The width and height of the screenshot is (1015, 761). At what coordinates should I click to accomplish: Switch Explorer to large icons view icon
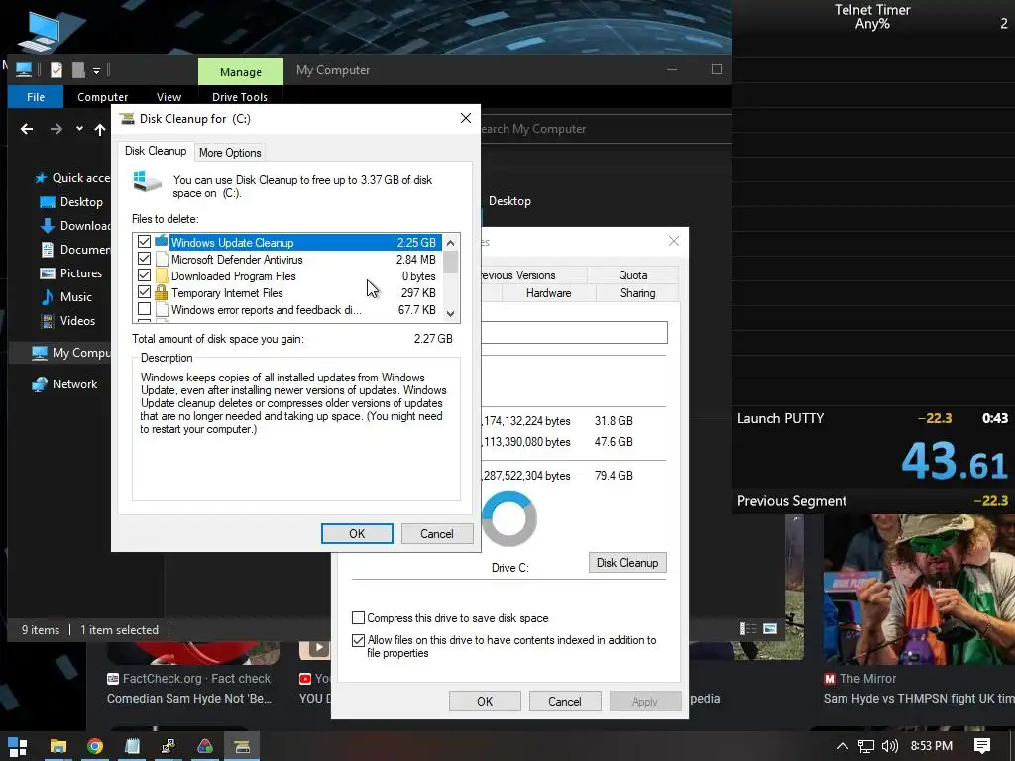point(769,628)
